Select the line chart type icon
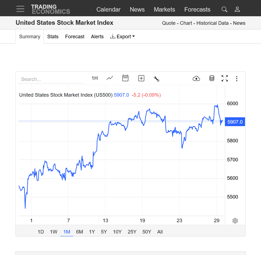 (110, 78)
